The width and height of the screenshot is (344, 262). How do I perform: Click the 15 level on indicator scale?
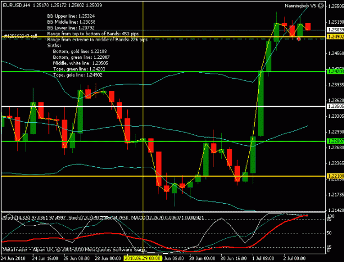tap(329, 247)
